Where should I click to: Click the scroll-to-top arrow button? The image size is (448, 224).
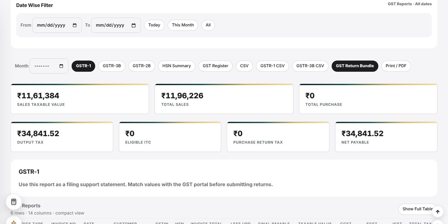pos(438,212)
